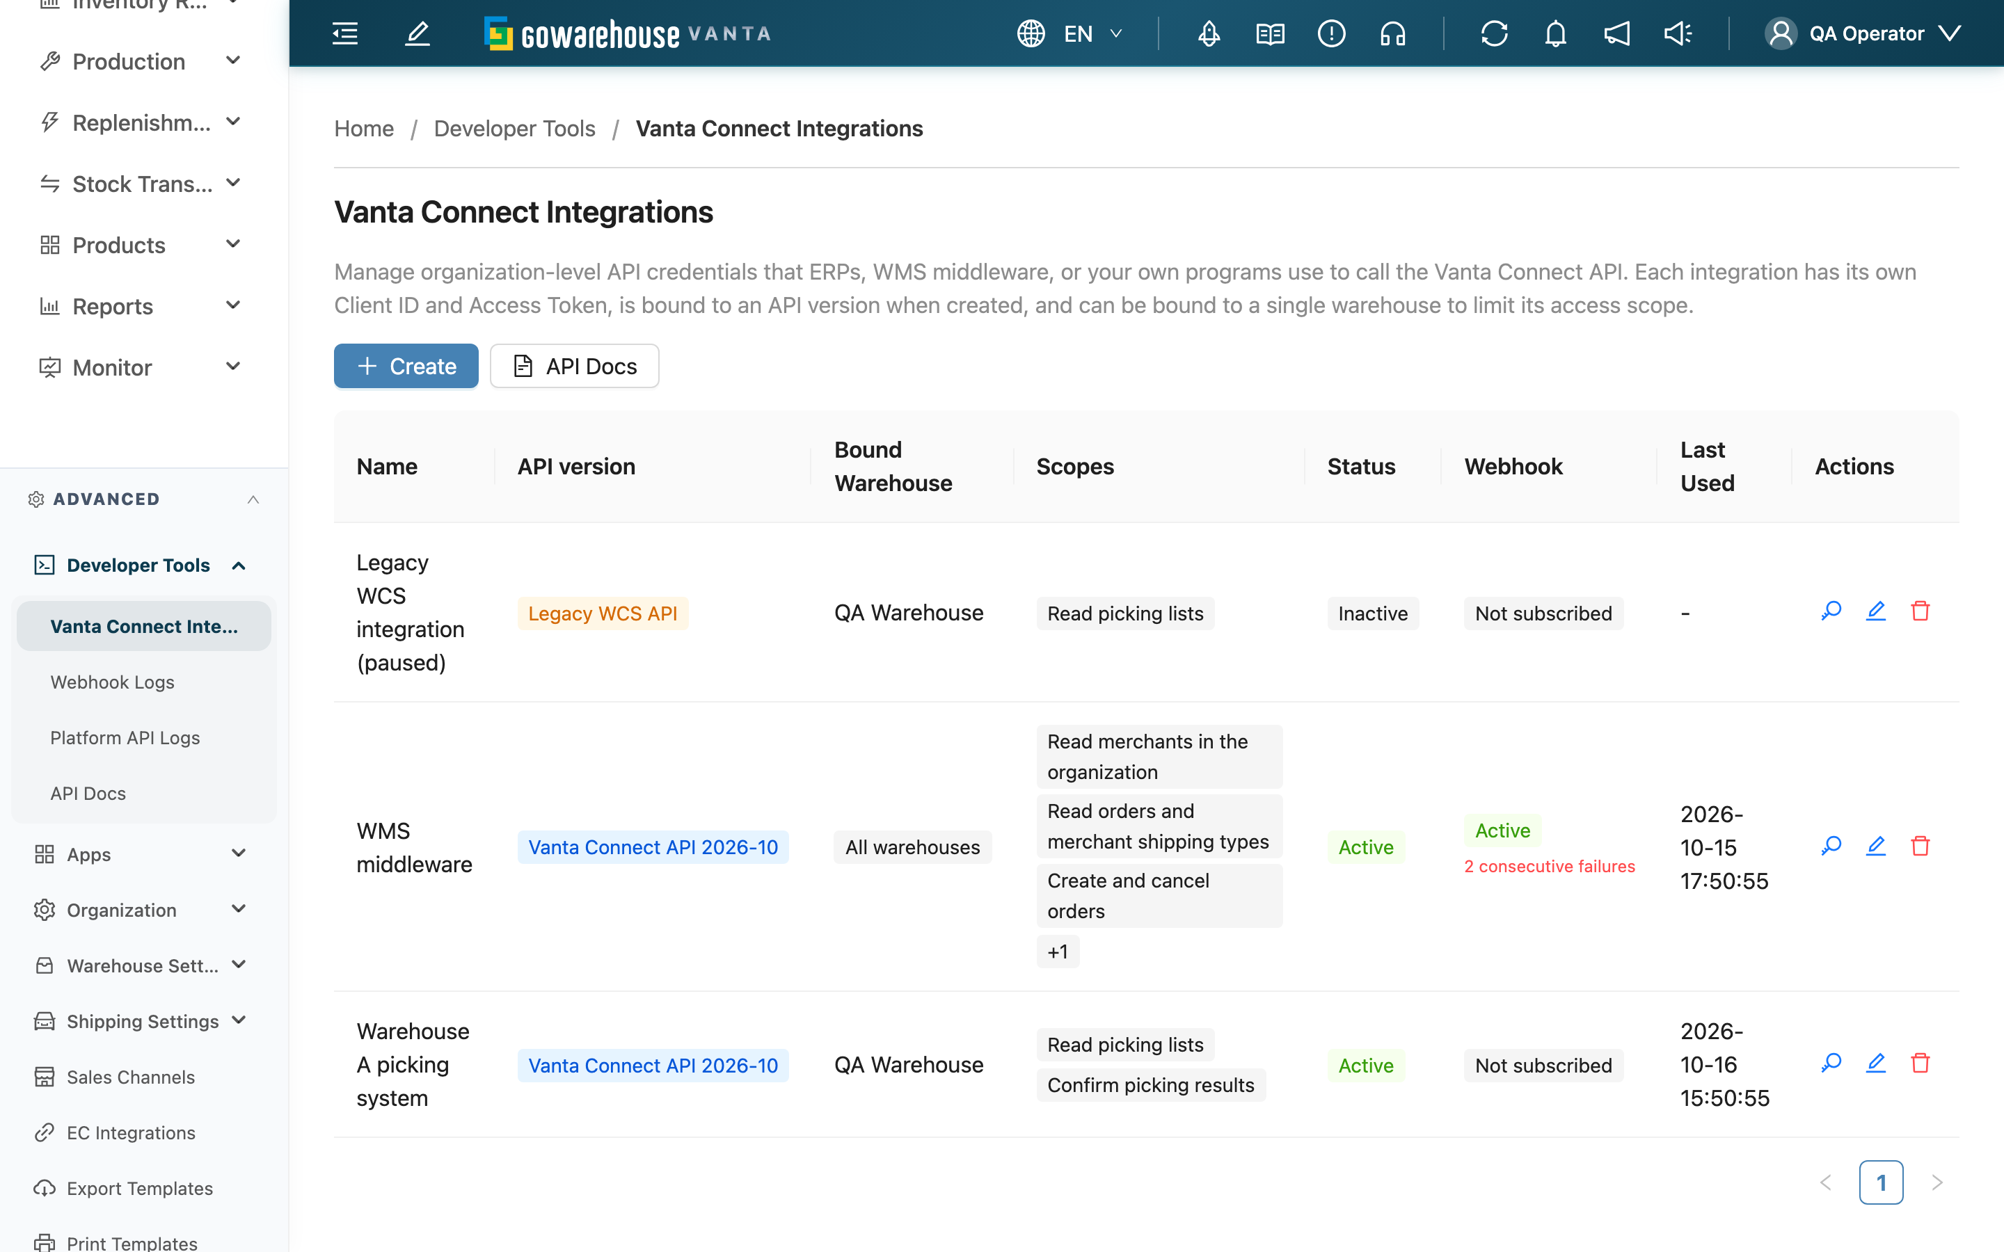Click the Create button
This screenshot has width=2004, height=1252.
click(x=406, y=366)
